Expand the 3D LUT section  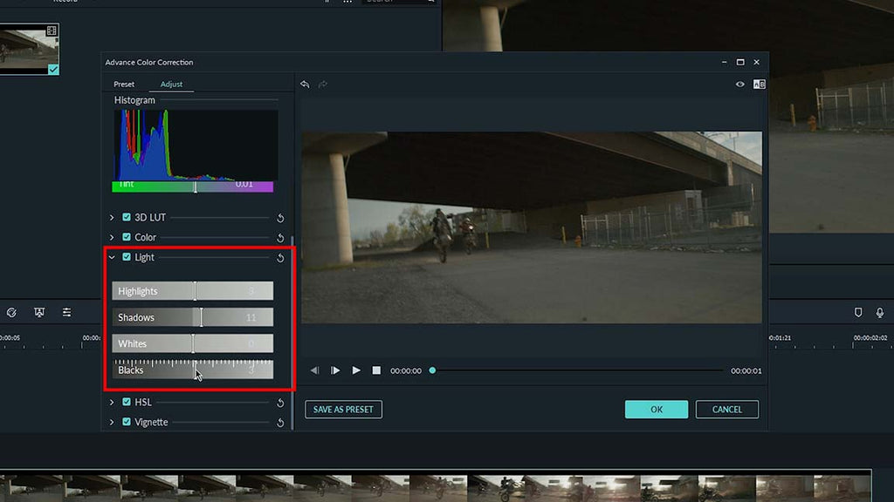coord(112,217)
